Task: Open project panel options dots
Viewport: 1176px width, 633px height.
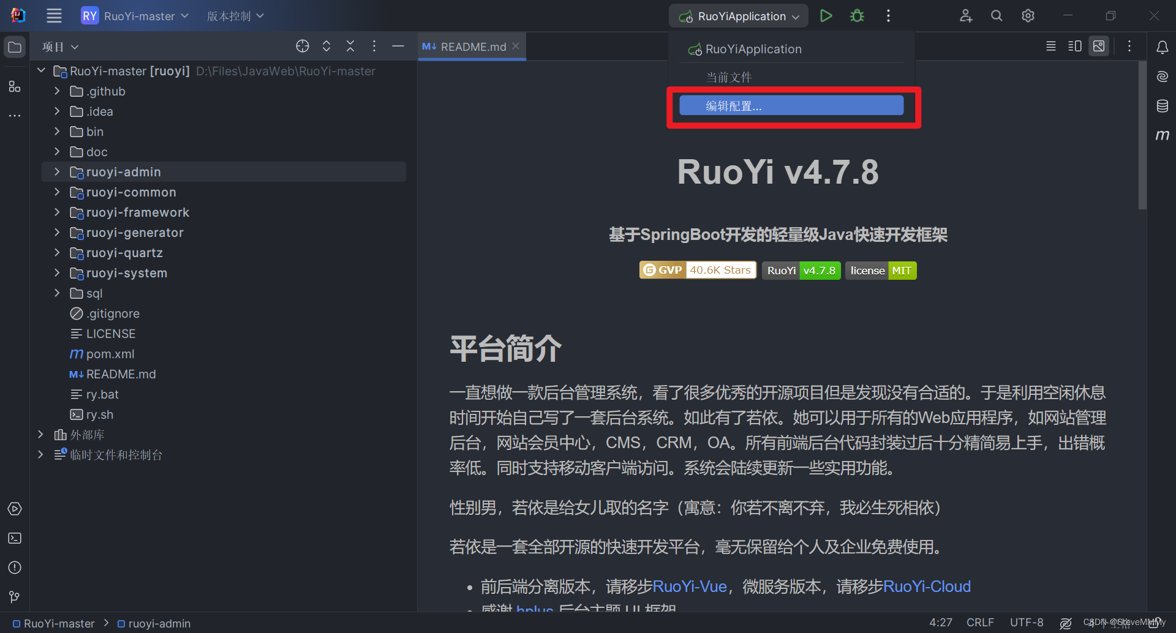Action: click(x=374, y=46)
